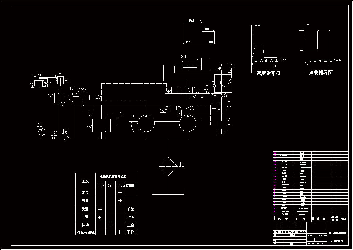Click the 滑台原始停止 row label

click(x=86, y=232)
